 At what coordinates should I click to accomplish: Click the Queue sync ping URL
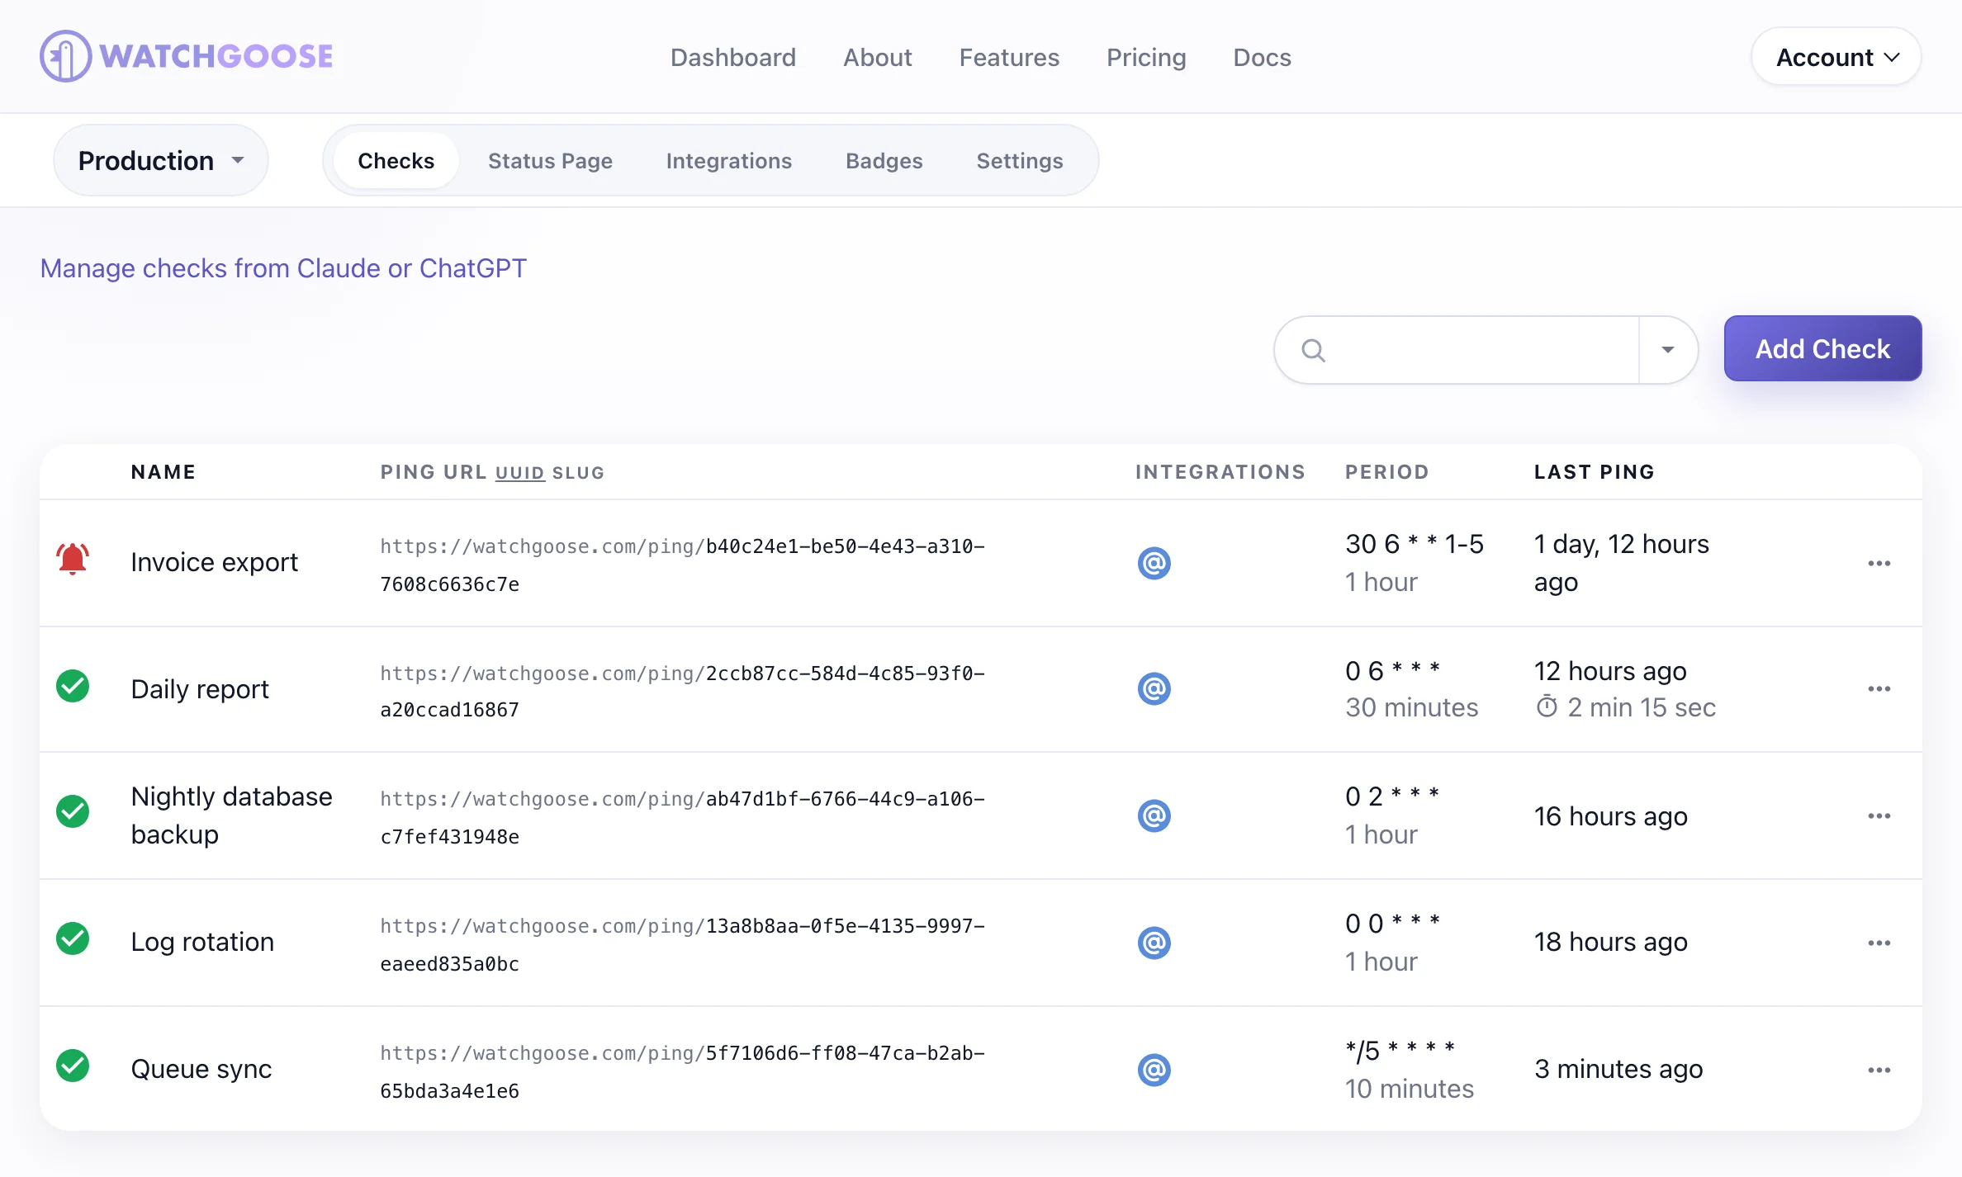[682, 1071]
